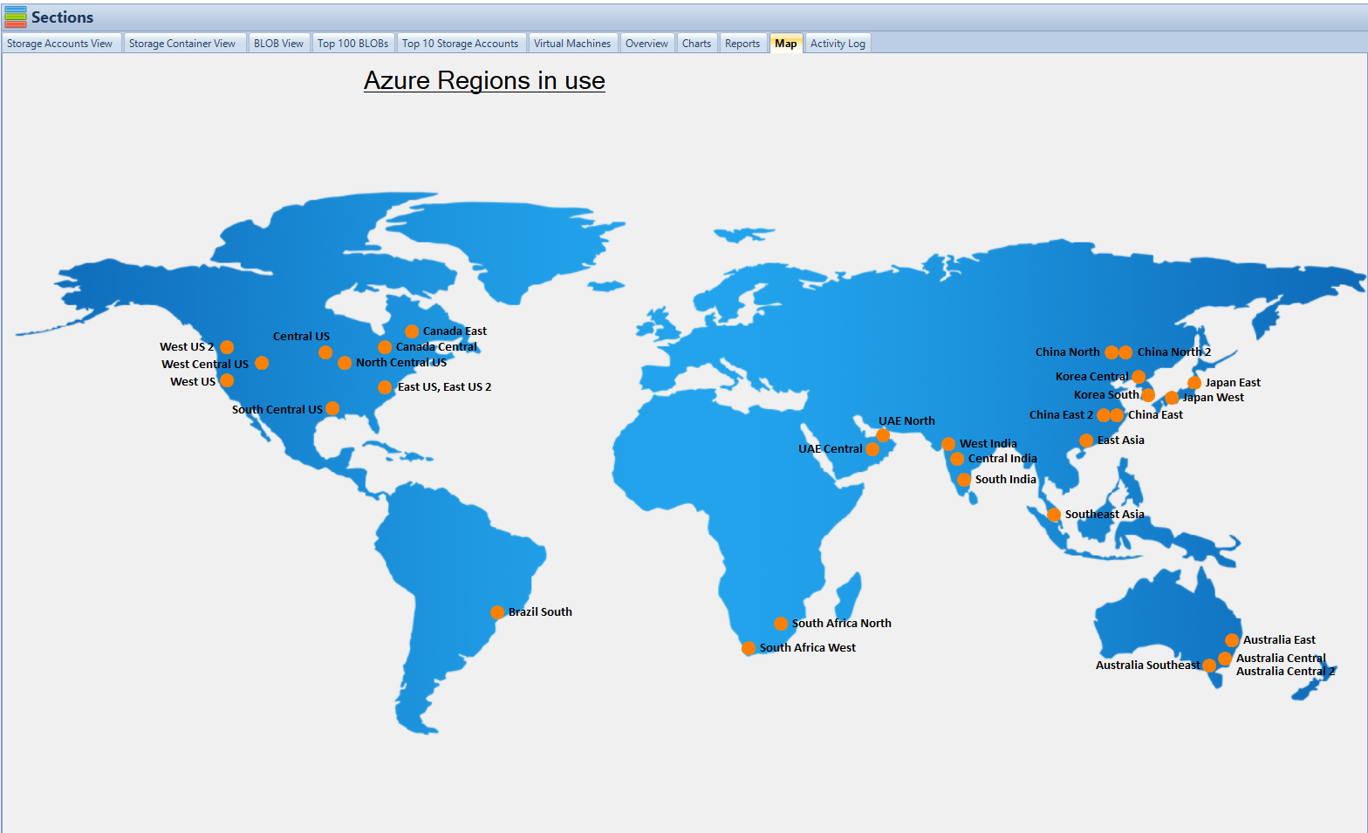Click the Brazil South label text
Image resolution: width=1368 pixels, height=833 pixels.
(x=540, y=612)
